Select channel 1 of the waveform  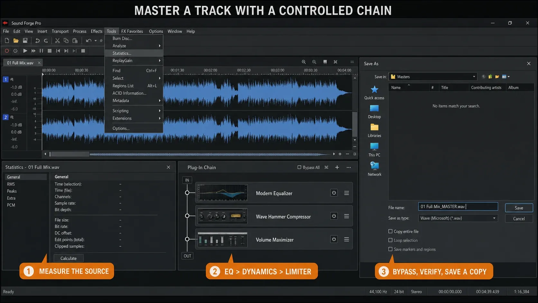pos(5,79)
